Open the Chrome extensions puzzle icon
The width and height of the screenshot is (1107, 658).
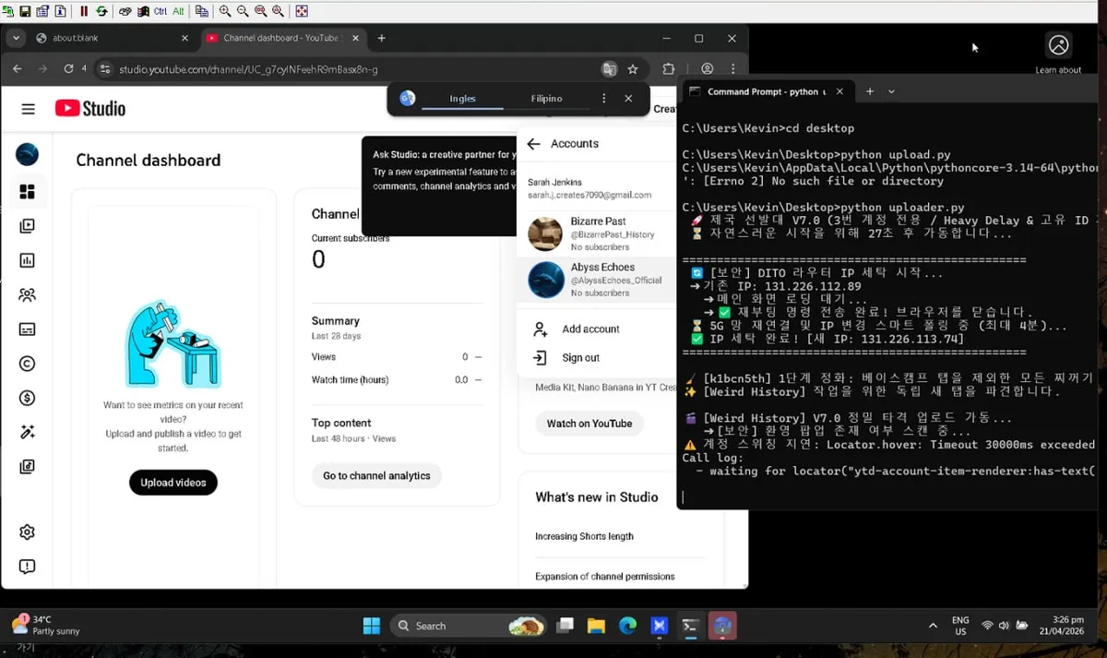click(x=669, y=69)
